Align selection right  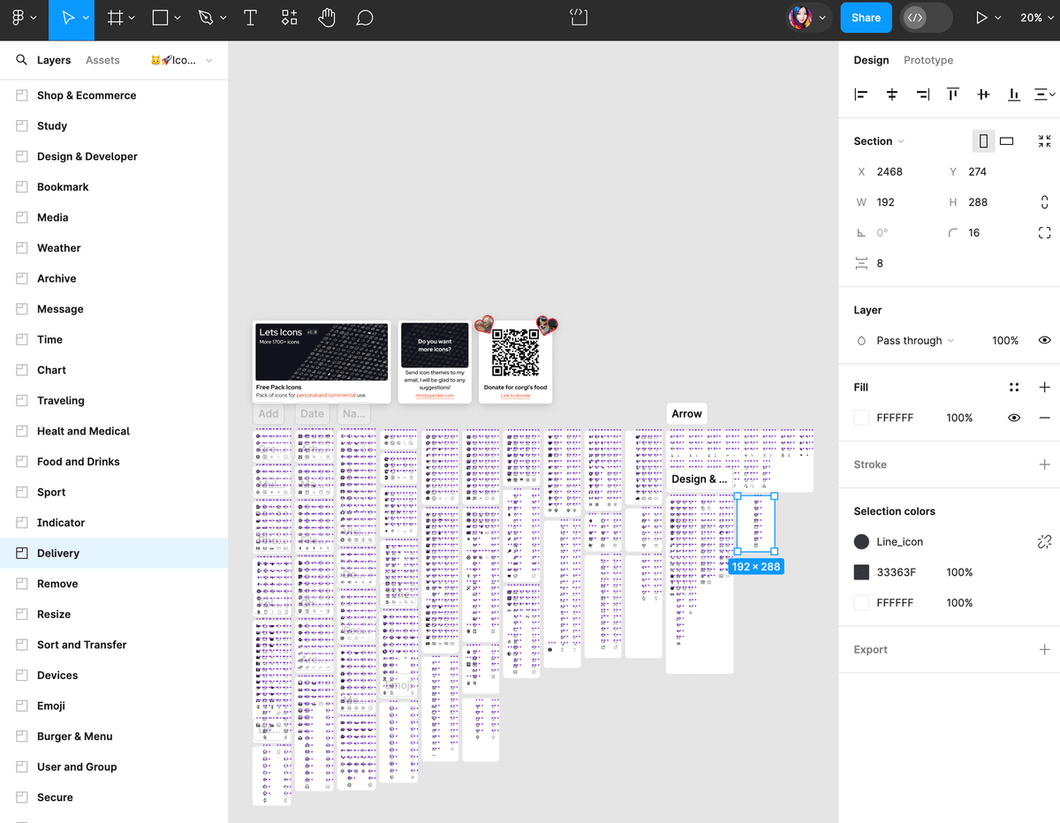(x=922, y=94)
